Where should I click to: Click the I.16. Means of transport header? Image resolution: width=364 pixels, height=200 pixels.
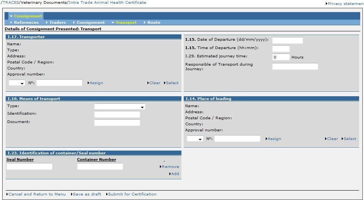click(93, 99)
